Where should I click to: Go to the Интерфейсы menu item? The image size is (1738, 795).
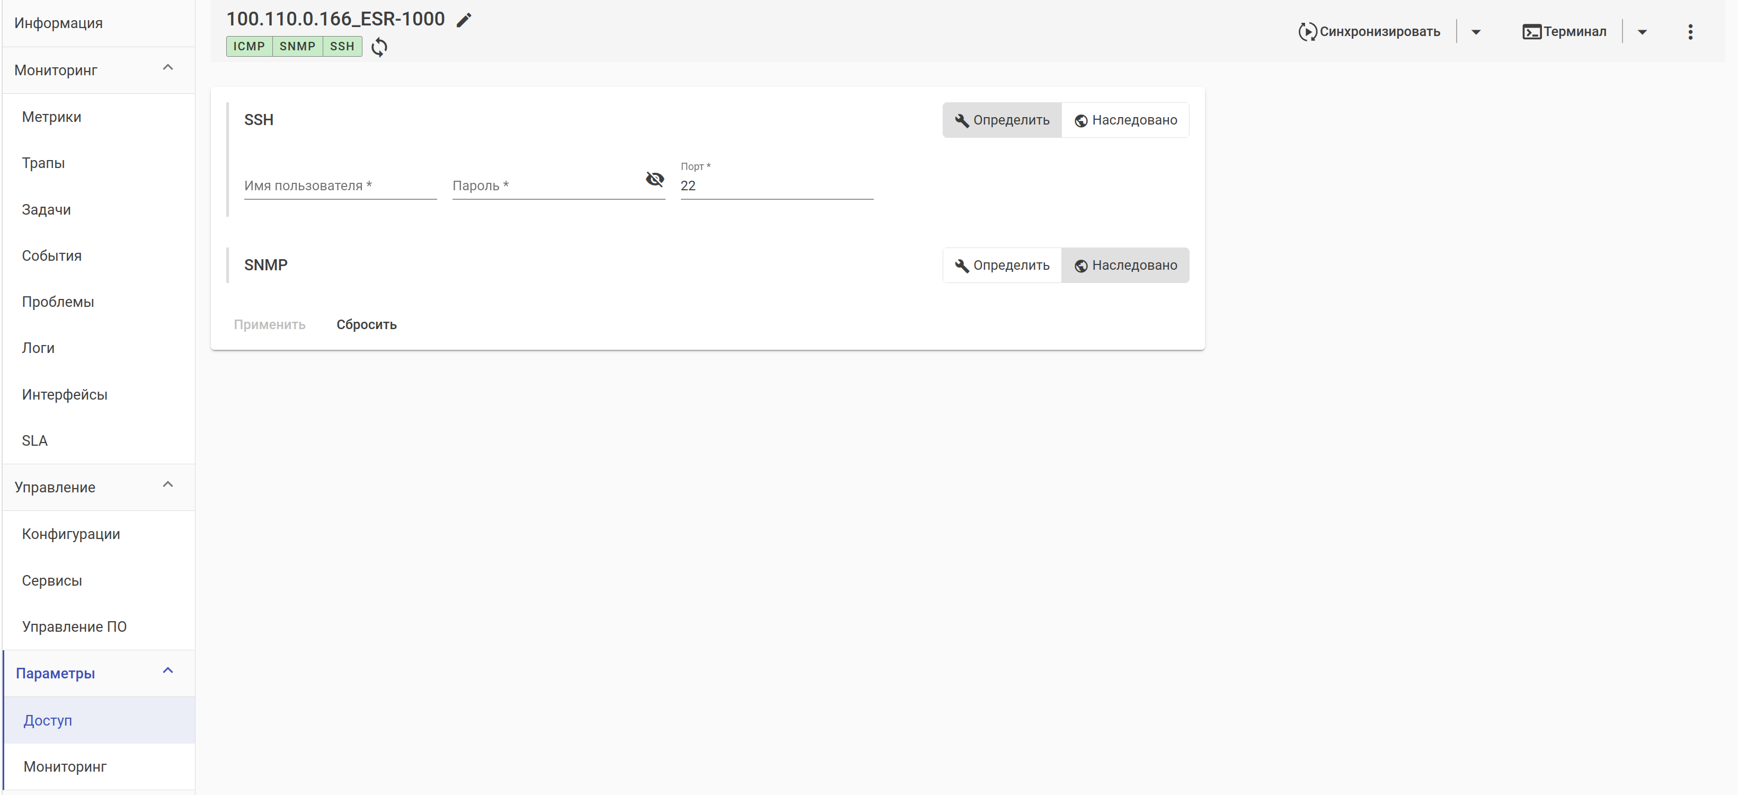coord(65,394)
